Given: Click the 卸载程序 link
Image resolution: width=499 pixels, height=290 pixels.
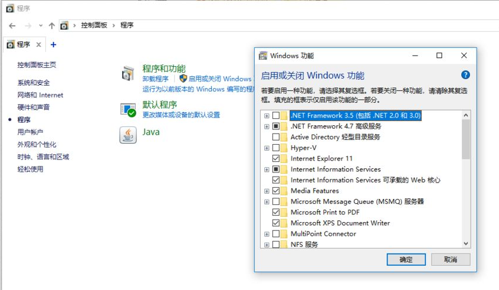Looking at the screenshot, I should pyautogui.click(x=155, y=79).
